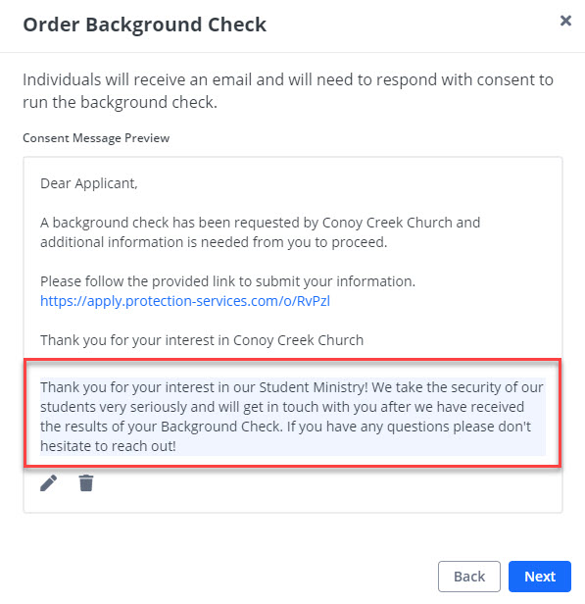Open the apply.protection-services.com link
The height and width of the screenshot is (604, 585).
pyautogui.click(x=185, y=301)
